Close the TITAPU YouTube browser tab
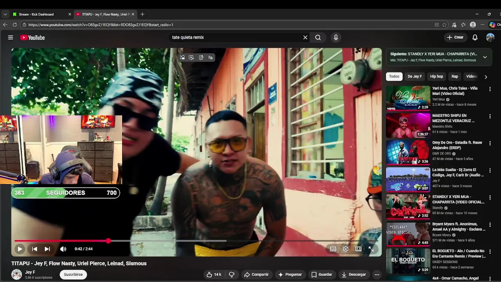Screen dimensions: 501x282 tap(133, 14)
